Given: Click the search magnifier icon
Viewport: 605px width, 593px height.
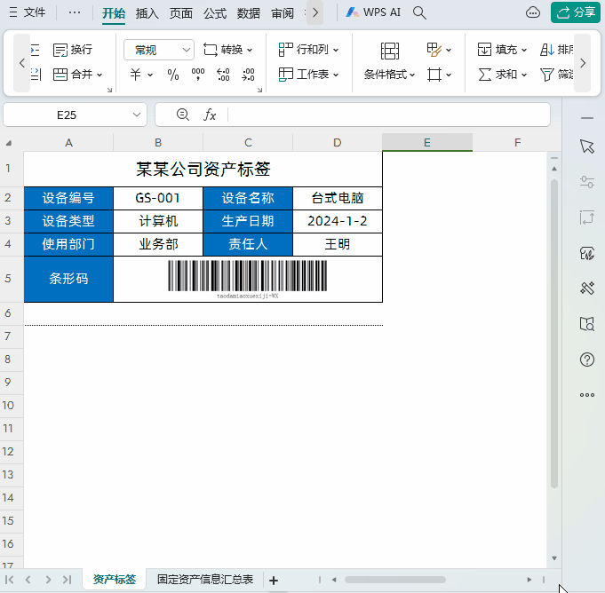Looking at the screenshot, I should tap(419, 12).
